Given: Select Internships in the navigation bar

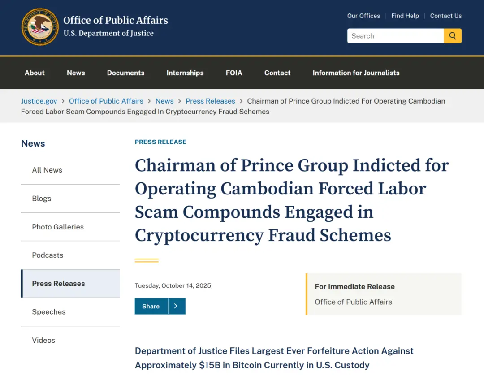Looking at the screenshot, I should pos(185,73).
